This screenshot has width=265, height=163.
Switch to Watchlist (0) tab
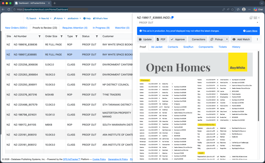[x=122, y=28]
